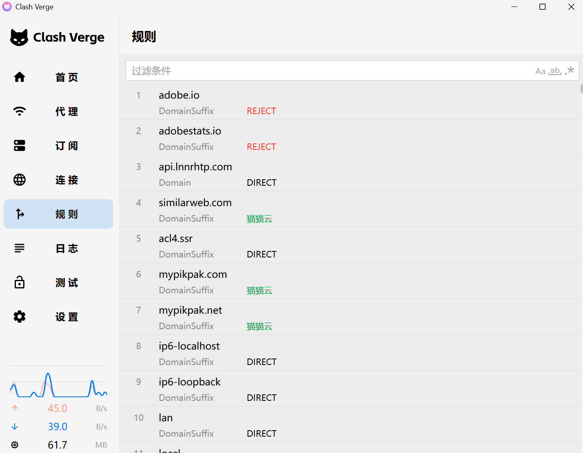Click the Wi-Fi proxy icon

20,111
